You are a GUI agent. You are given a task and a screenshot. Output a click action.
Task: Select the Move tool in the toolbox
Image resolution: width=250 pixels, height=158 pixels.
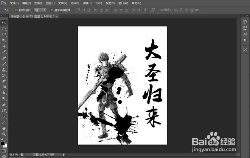pos(4,23)
